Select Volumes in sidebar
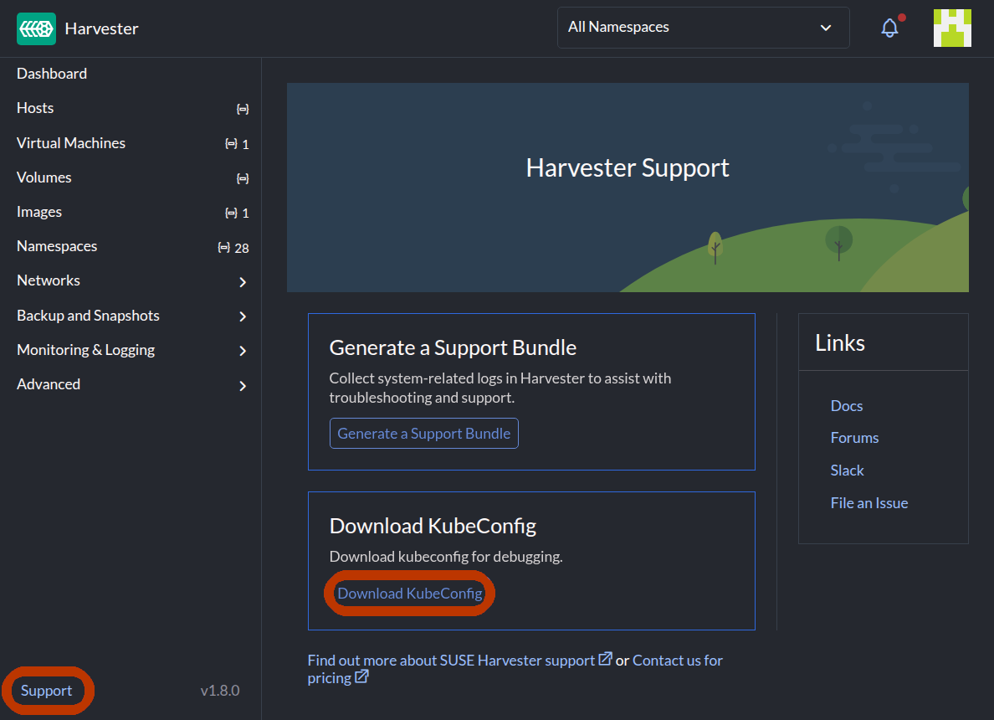This screenshot has width=994, height=720. click(44, 177)
